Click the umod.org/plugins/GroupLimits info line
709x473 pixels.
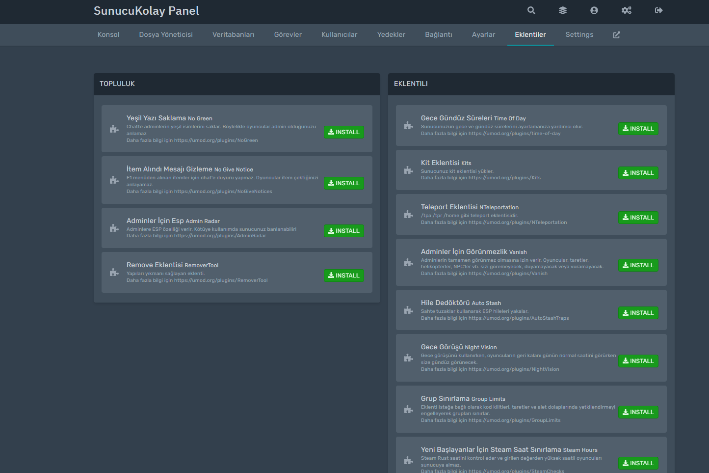(x=491, y=420)
